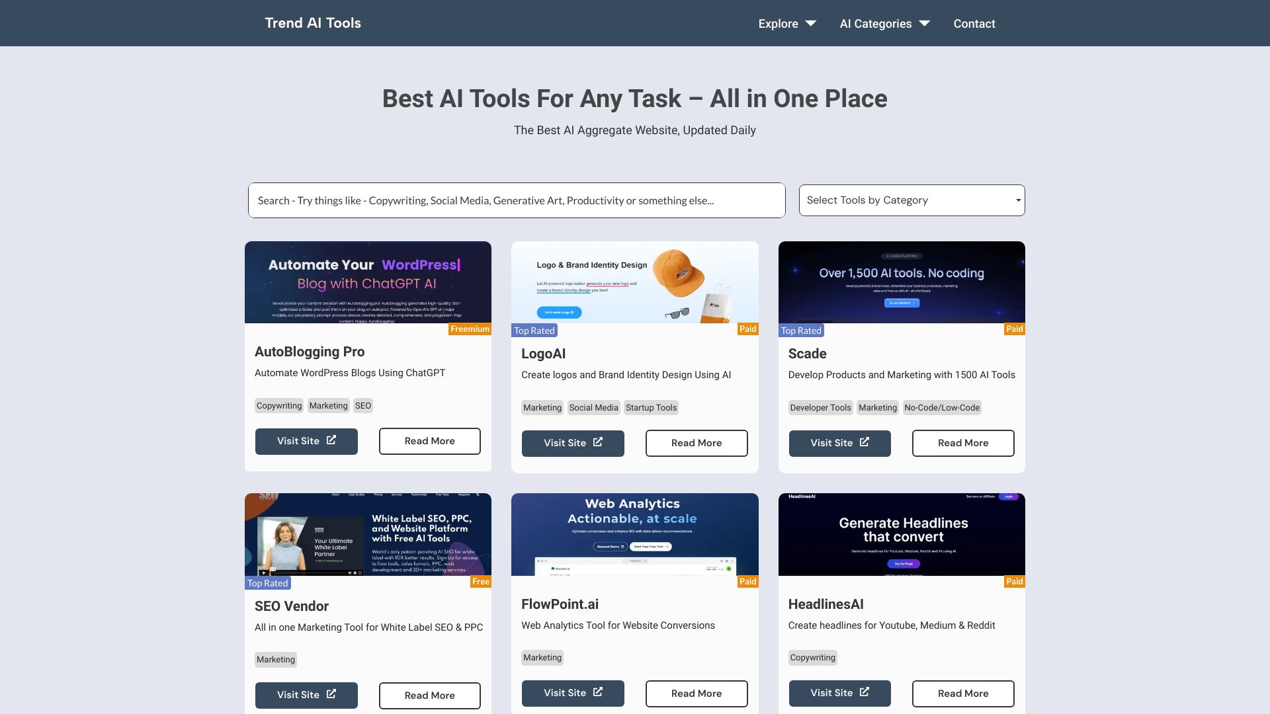The height and width of the screenshot is (714, 1270).
Task: Click the AutoBlogging Pro Visit Site icon
Action: click(x=331, y=440)
